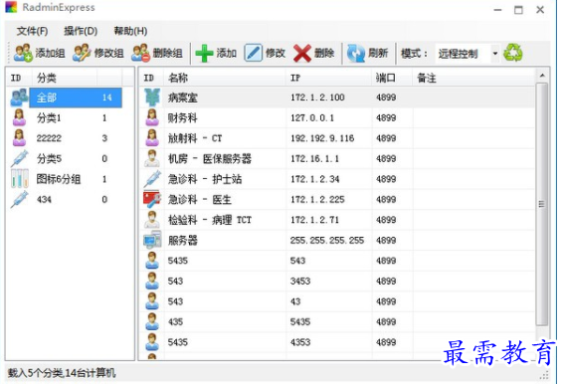
Task: Click the 检验科 - 病理 TCT entry
Action: 210,220
